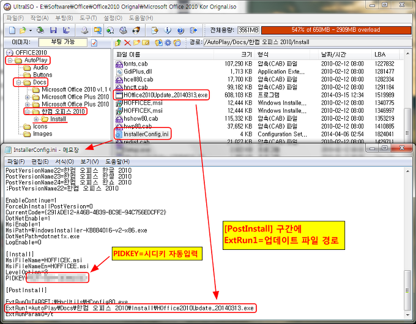Image resolution: width=416 pixels, height=324 pixels.
Task: Click the bootable image field 부팅 가능
Action: click(x=63, y=42)
